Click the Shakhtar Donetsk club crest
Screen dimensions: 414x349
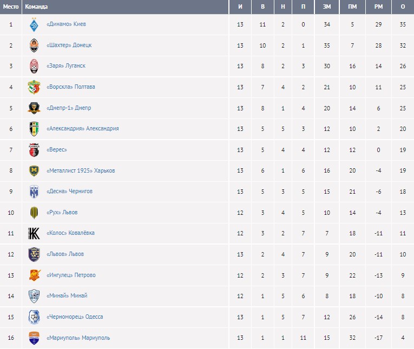tap(34, 45)
